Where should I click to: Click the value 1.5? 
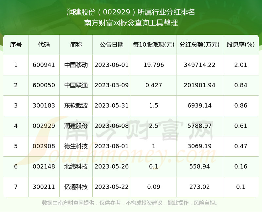[154, 106]
